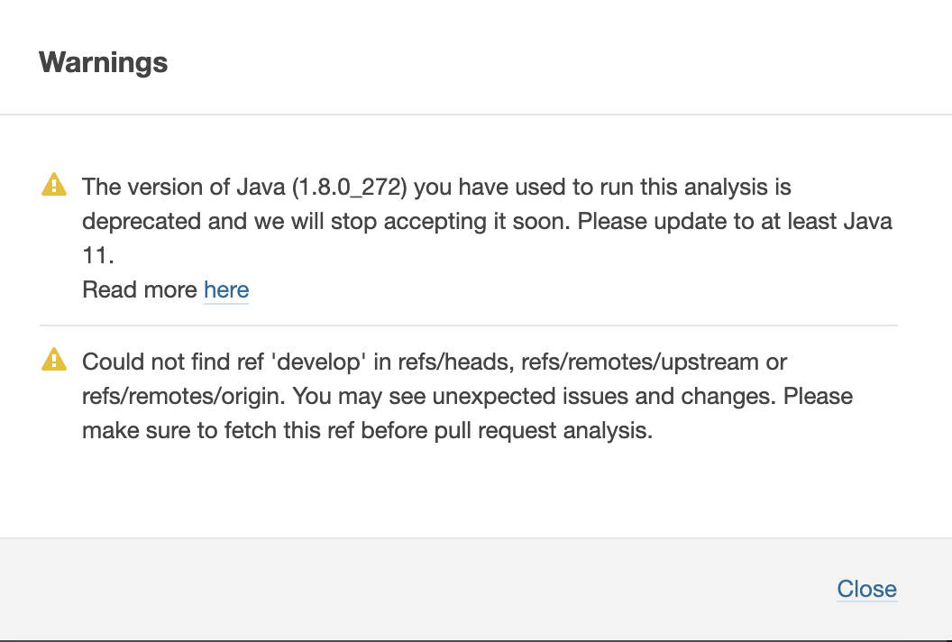The width and height of the screenshot is (952, 642).
Task: Click the warning icon beside the Java message
Action: click(x=54, y=185)
